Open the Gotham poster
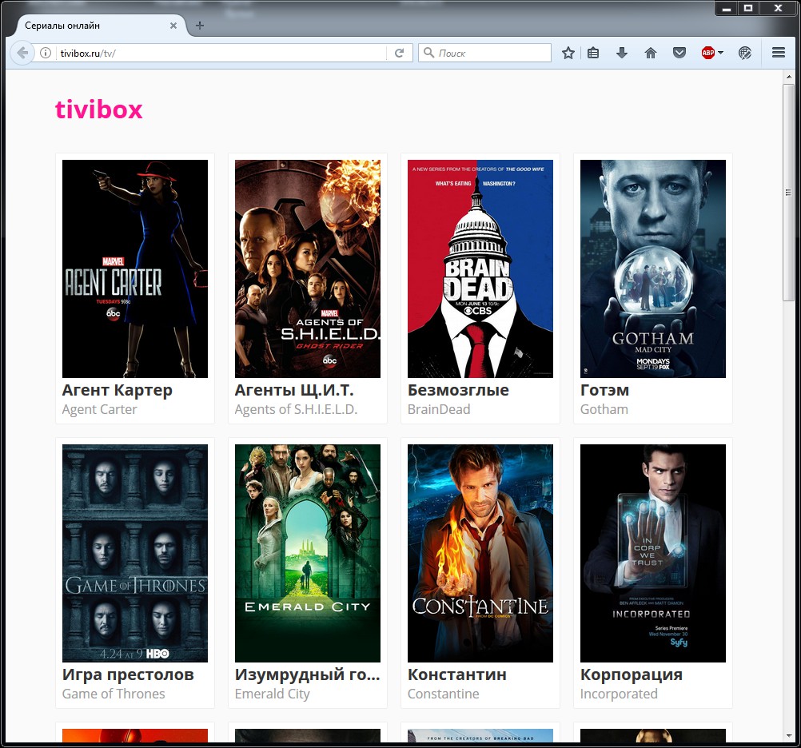 tap(653, 269)
